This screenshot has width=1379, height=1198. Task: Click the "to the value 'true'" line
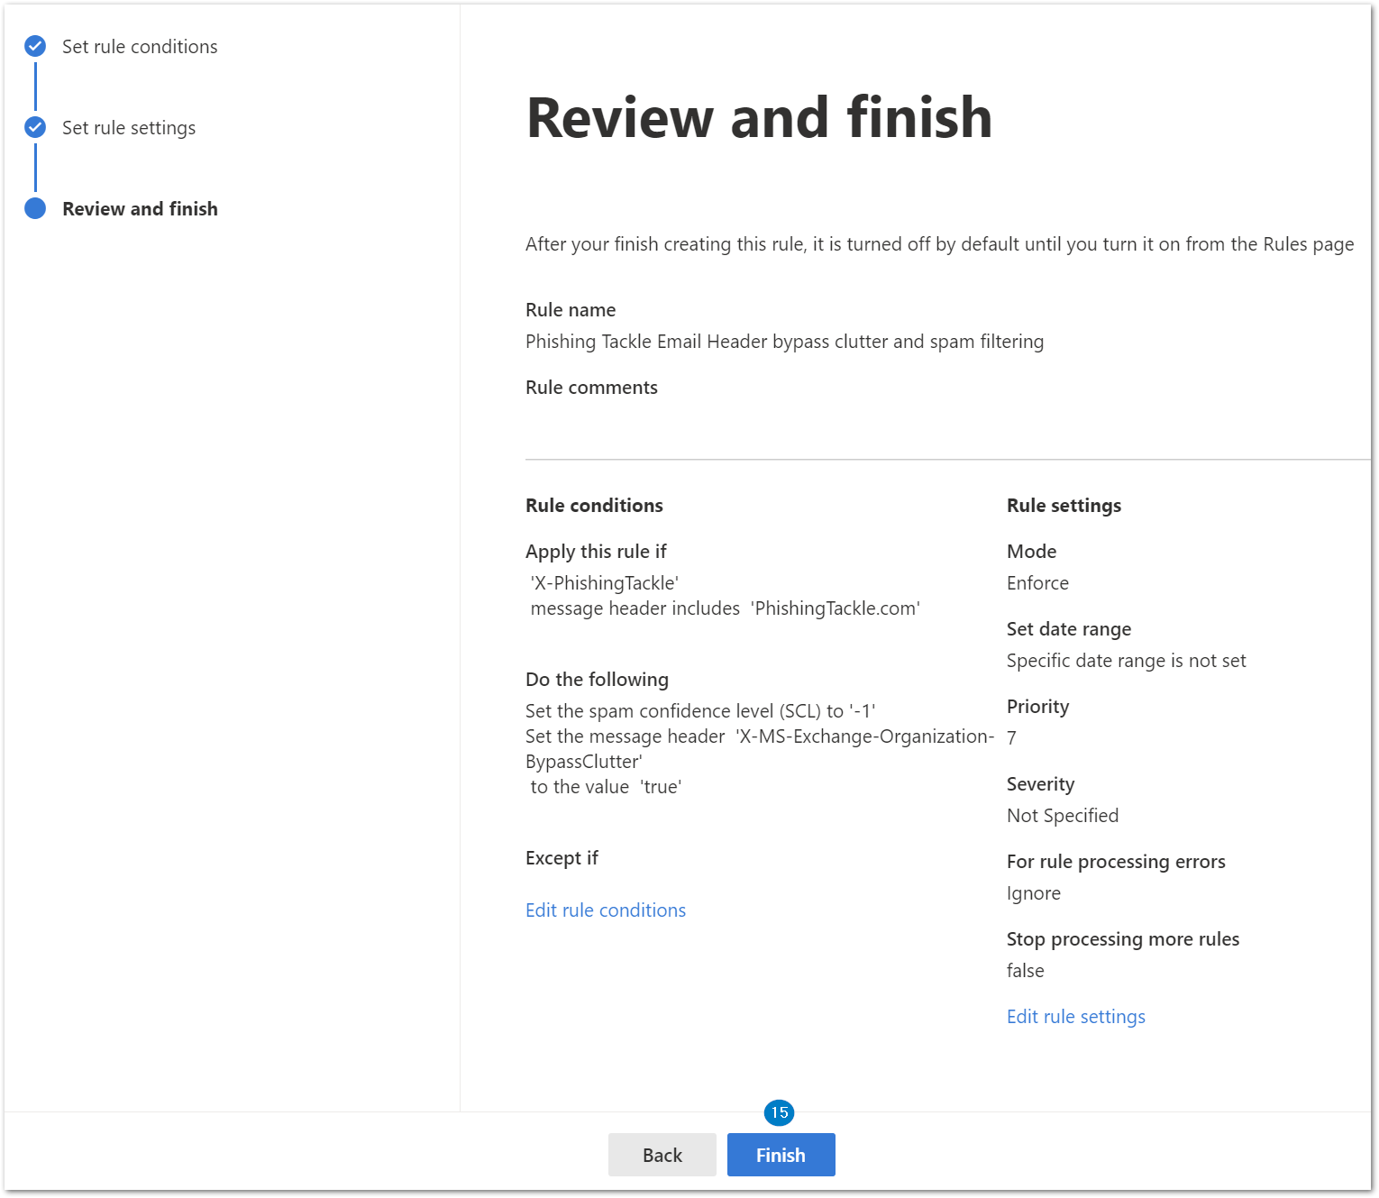coord(606,787)
